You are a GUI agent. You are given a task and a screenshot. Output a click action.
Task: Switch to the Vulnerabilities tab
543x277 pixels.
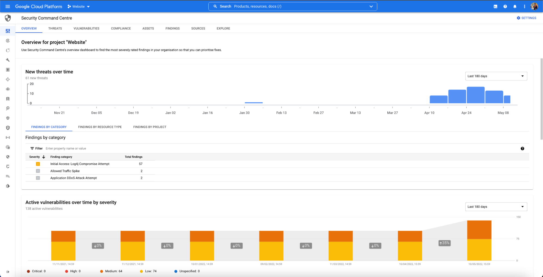point(86,28)
